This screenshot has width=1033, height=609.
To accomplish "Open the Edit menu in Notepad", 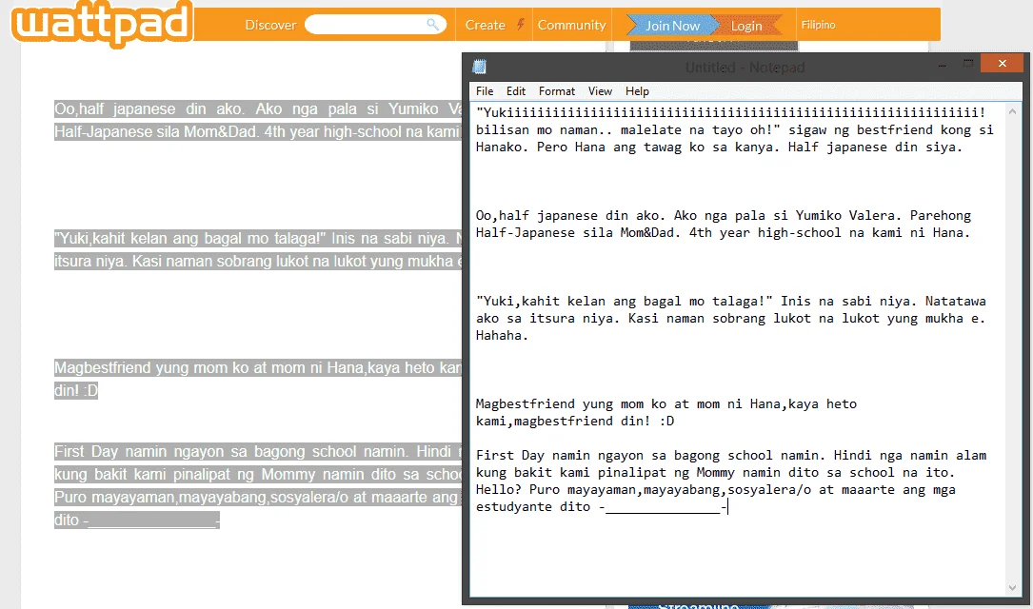I will [516, 90].
